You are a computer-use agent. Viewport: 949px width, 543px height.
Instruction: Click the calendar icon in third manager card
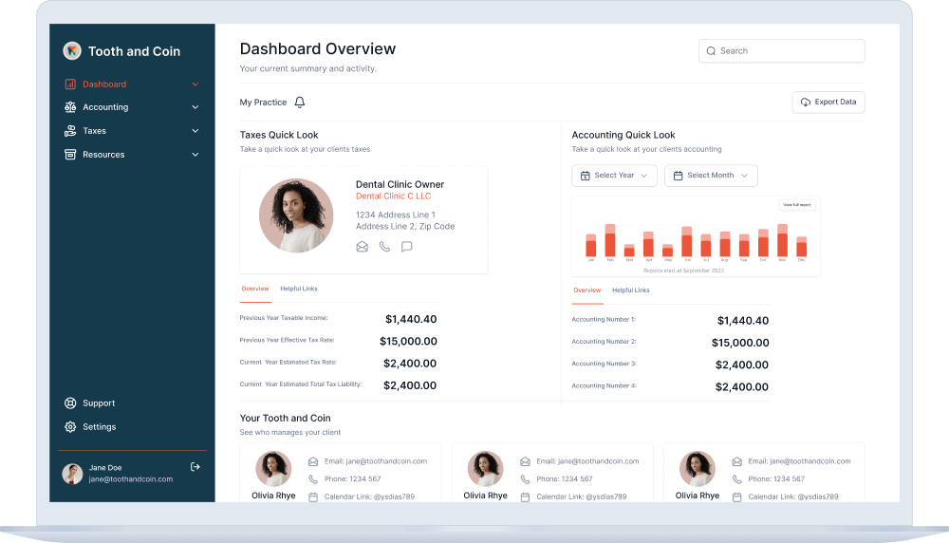coord(736,497)
